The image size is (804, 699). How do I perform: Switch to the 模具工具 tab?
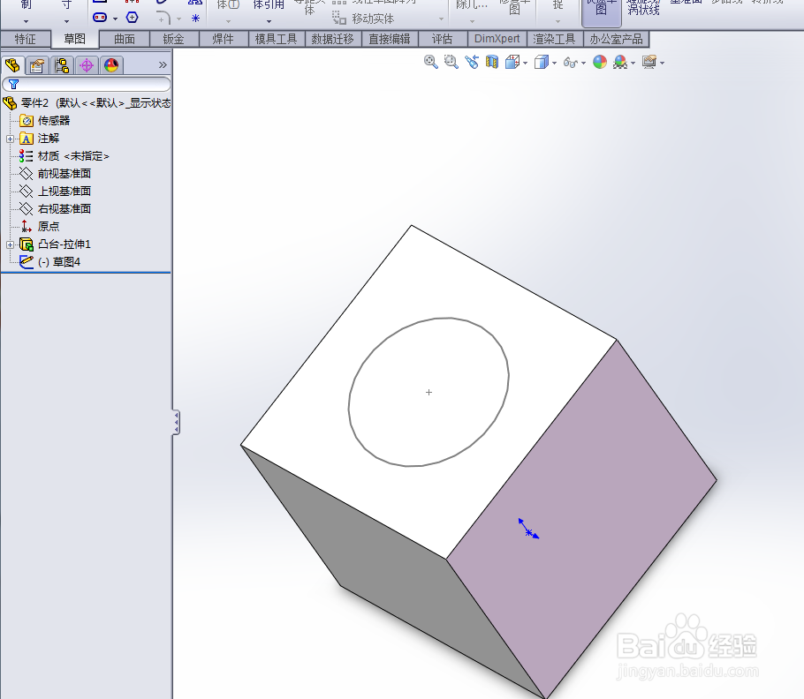tap(277, 39)
